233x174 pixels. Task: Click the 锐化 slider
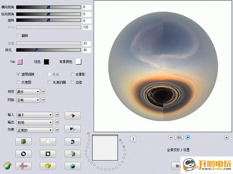coord(49,50)
